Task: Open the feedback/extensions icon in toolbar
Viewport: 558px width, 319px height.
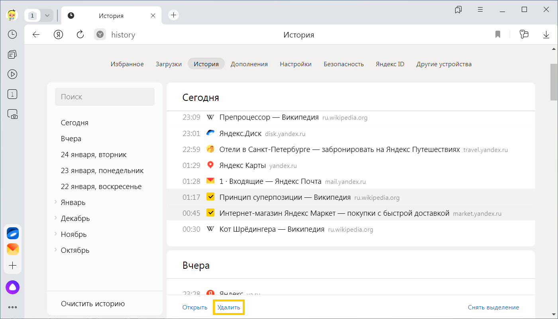Action: (x=524, y=35)
